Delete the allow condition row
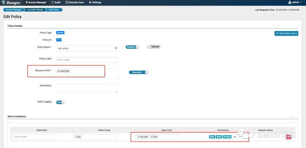This screenshot has width=306, height=148. pos(289,137)
